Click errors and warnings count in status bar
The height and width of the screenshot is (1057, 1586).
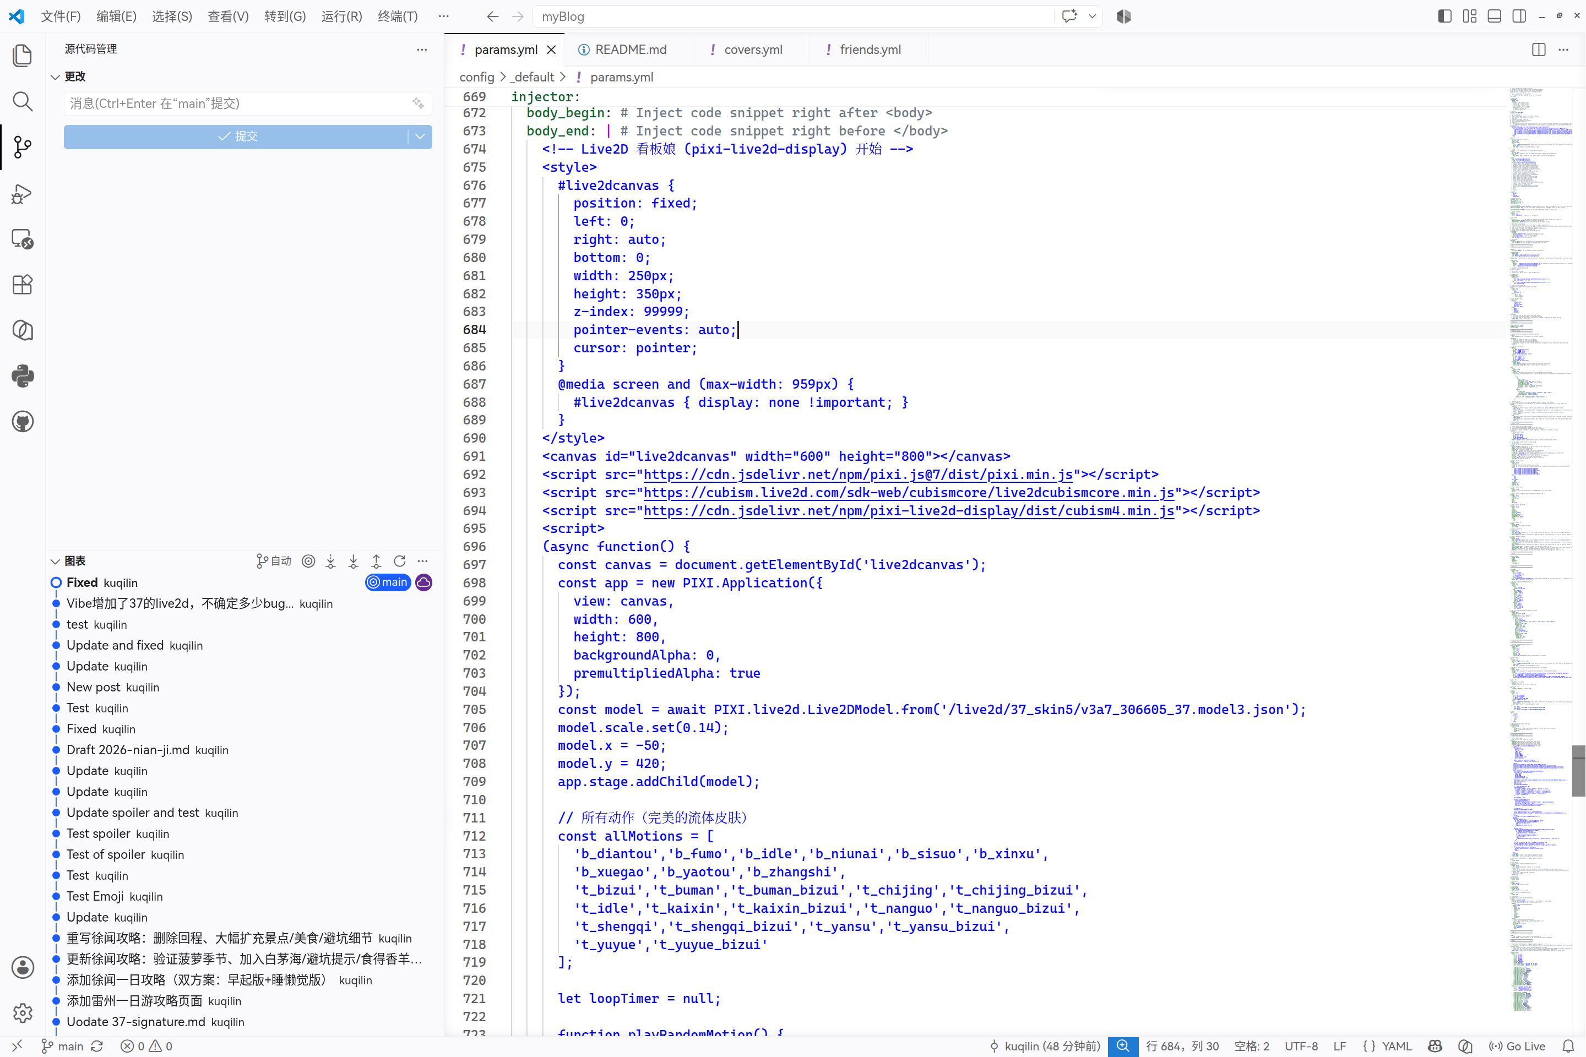pos(146,1046)
